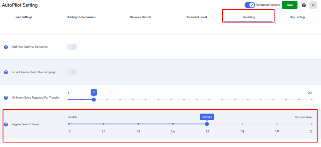Enable Add New Optimal Keywords toggle
This screenshot has width=321, height=147.
click(x=72, y=47)
